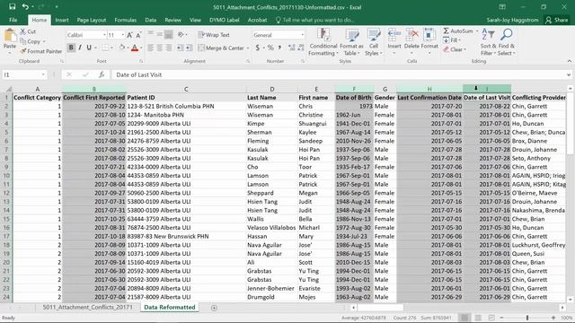
Task: Apply accounting dollar number format
Action: tap(258, 48)
